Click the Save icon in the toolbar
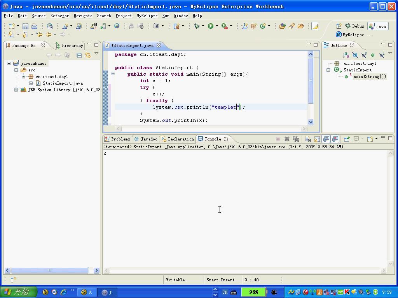The width and height of the screenshot is (398, 298). tap(25, 26)
